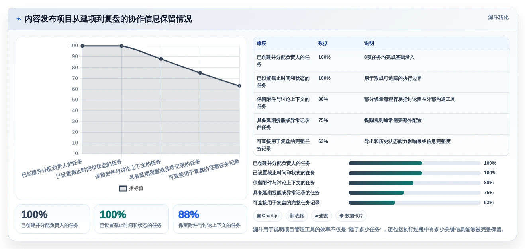Click the 63% label beside the progress bars

point(489,203)
